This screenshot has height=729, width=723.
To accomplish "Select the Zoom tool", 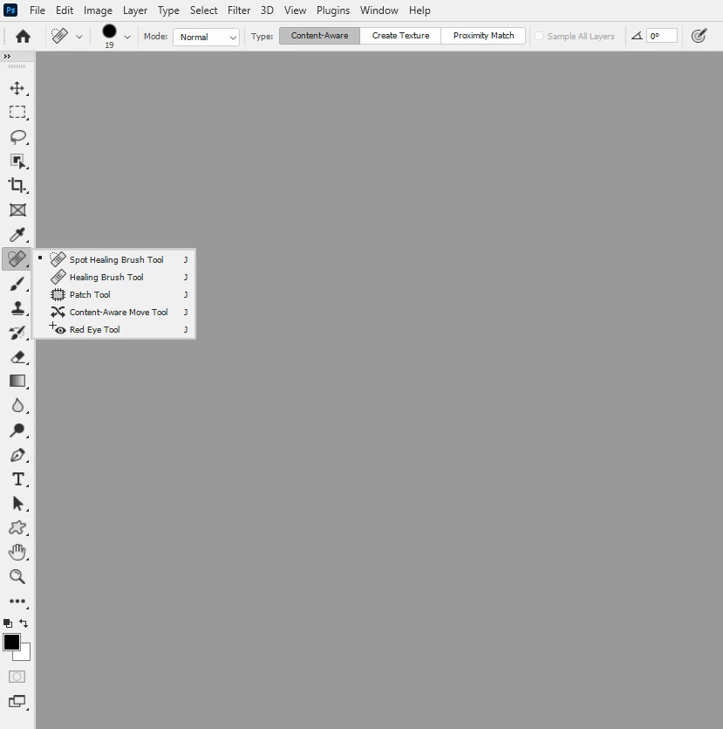I will pos(17,576).
